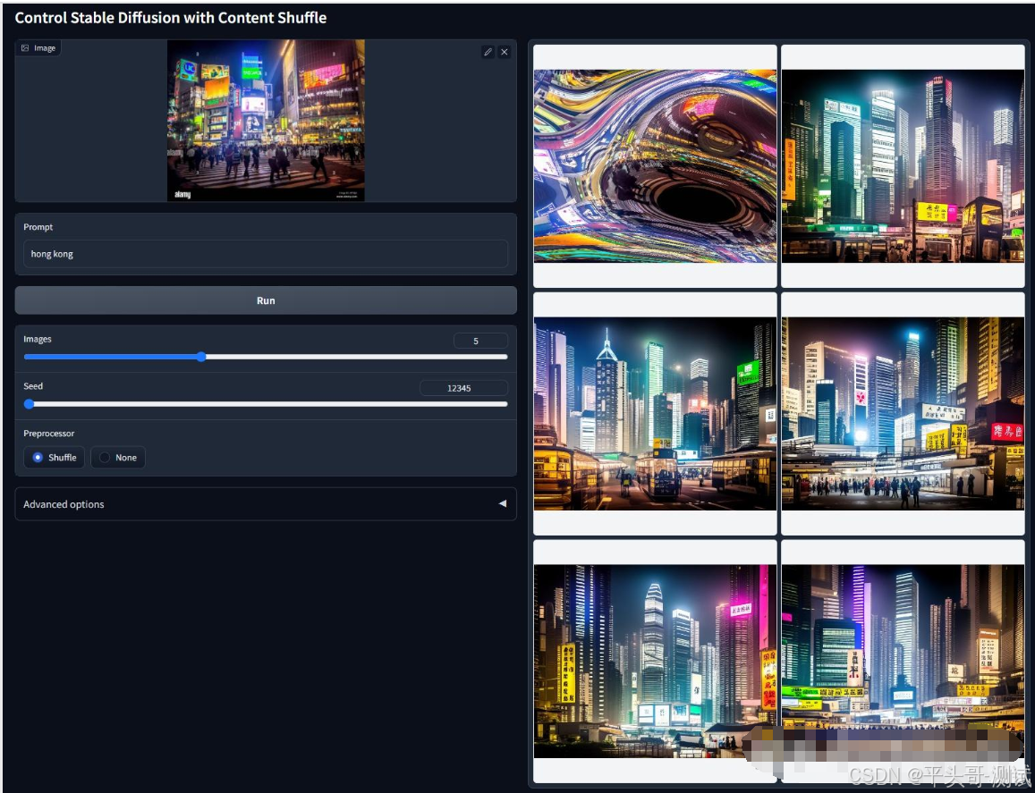Adjust the Seed slider handle
Viewport: 1035px width, 793px height.
pos(29,404)
